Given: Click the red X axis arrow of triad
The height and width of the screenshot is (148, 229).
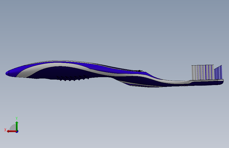Looking at the screenshot, I should [x=11, y=131].
